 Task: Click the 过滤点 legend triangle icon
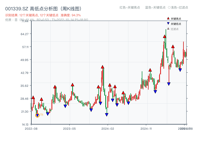168,29
